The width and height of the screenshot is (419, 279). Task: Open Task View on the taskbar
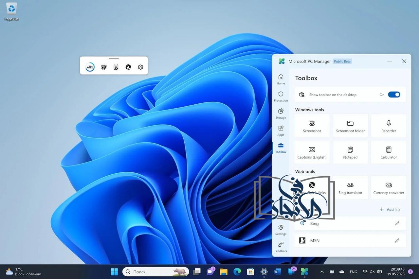pyautogui.click(x=197, y=271)
